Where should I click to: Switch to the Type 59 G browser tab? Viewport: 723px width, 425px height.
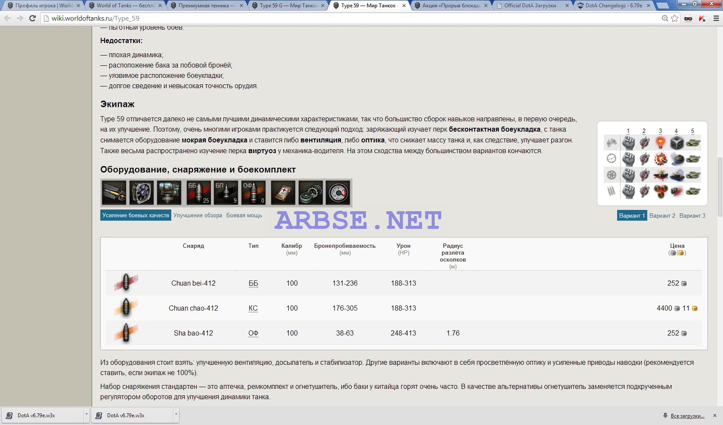(287, 6)
